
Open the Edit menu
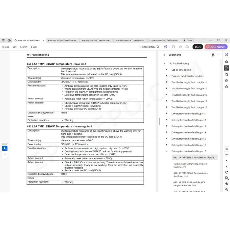click(x=14, y=47)
